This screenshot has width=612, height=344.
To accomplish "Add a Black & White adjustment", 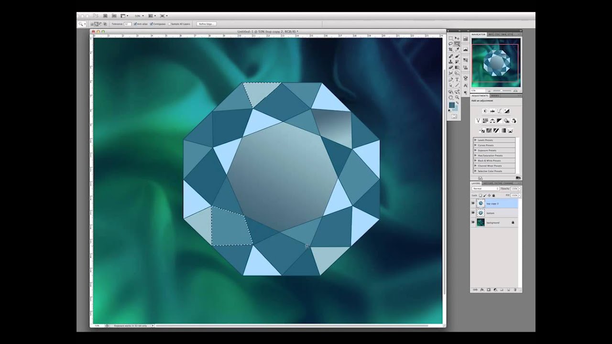I will 500,121.
